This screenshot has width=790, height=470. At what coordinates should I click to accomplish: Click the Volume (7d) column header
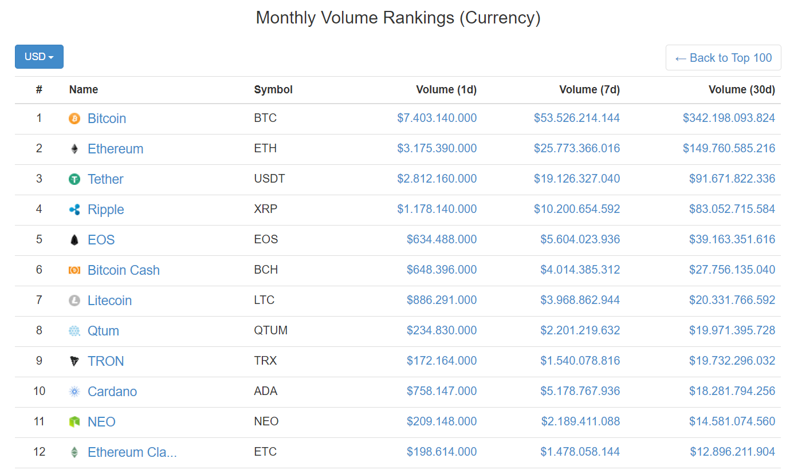pos(589,89)
